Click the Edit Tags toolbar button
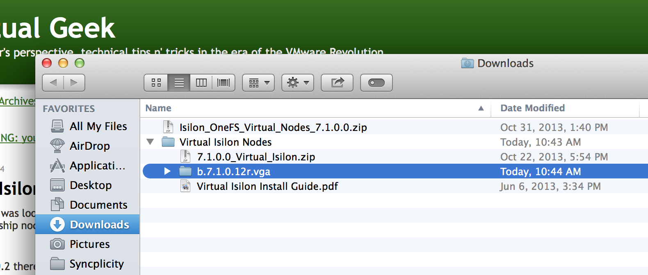Screen dimensions: 648x275 coord(376,83)
